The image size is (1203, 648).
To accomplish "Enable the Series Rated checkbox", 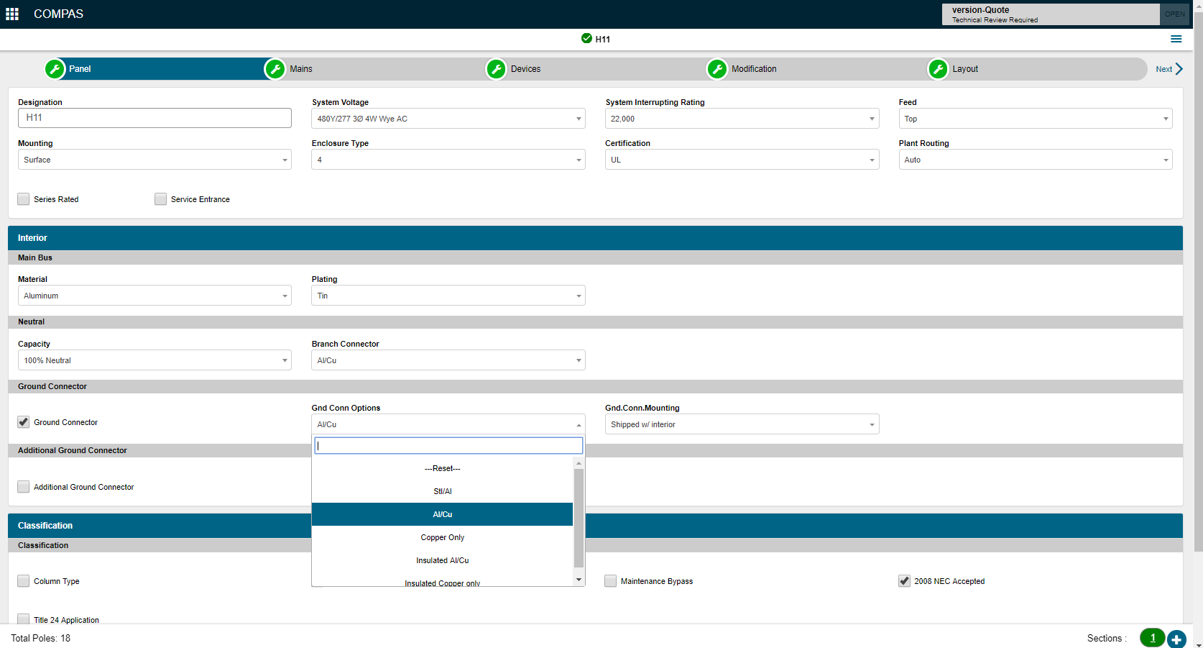I will coord(24,199).
